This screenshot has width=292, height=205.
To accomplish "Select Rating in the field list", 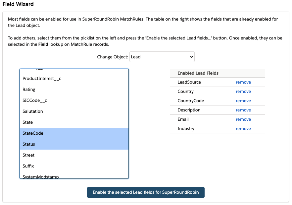I will click(74, 90).
